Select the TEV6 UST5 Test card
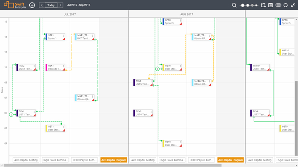The width and height of the screenshot is (298, 167). 143,83
